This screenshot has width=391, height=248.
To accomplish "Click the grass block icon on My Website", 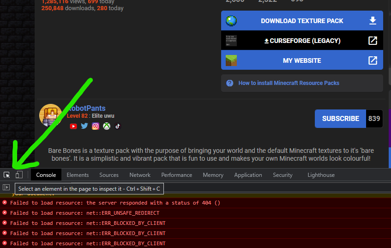I will click(x=231, y=60).
